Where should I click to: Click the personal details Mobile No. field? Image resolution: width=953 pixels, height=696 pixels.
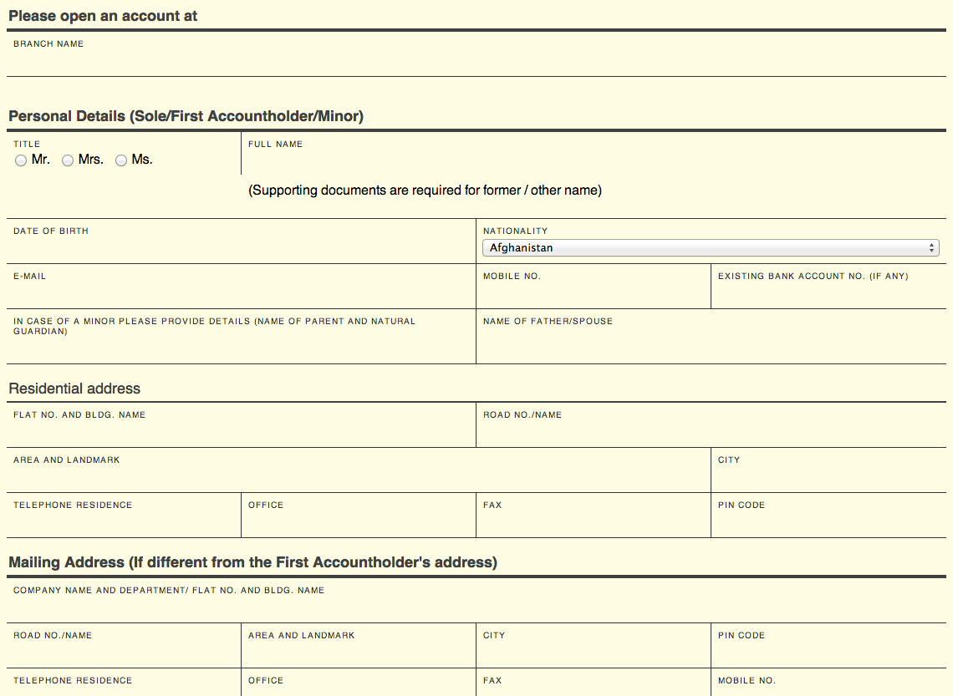(x=594, y=294)
